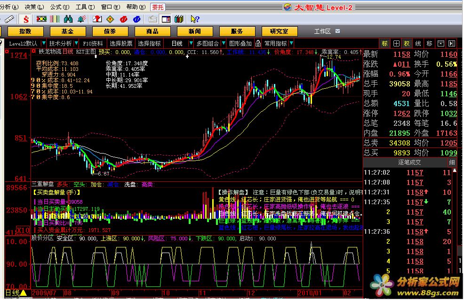Click the 总手 39058 value

(x=400, y=84)
